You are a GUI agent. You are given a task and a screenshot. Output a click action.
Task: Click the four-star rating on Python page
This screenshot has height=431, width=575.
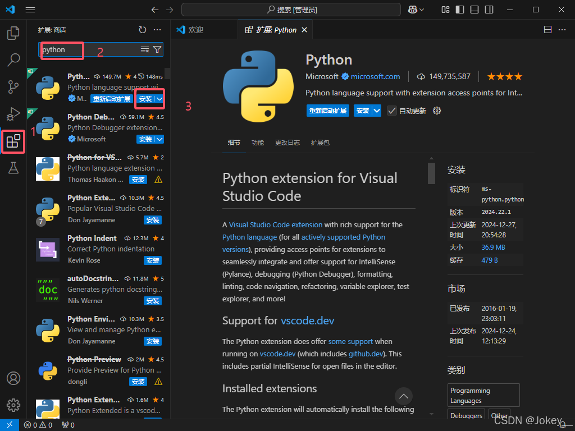coord(504,76)
